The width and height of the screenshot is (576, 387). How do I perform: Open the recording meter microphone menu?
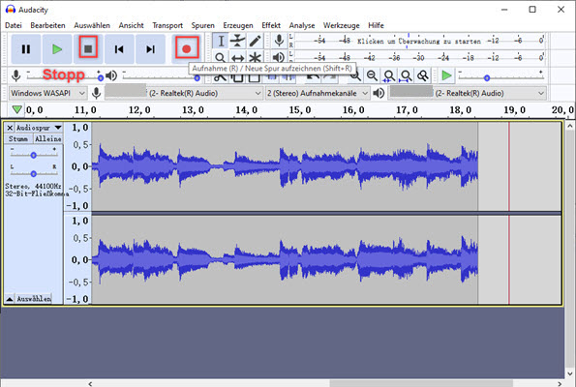[x=279, y=41]
